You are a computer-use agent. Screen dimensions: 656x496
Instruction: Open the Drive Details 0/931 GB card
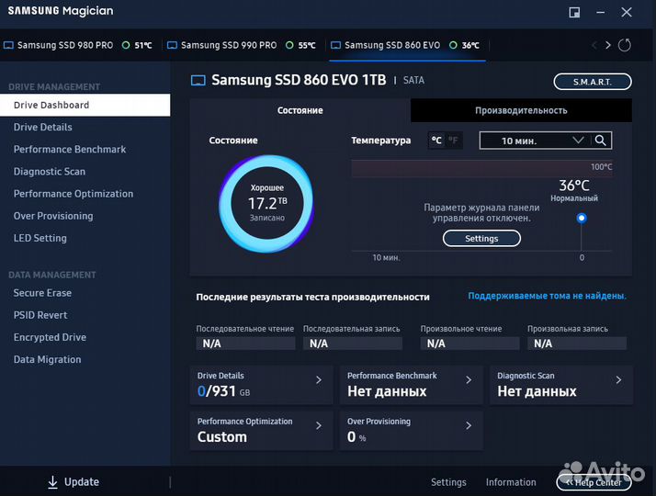coord(261,385)
